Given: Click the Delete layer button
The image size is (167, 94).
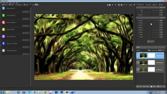Looking at the screenshot, I should pos(159,86).
